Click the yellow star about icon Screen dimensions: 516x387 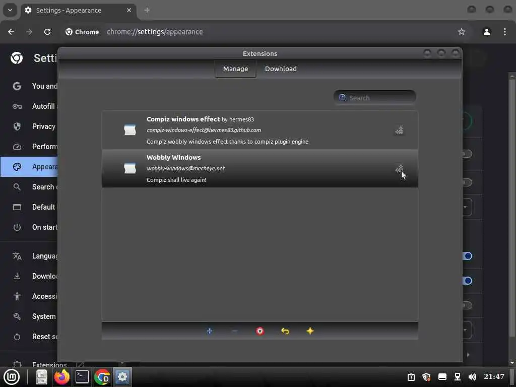point(310,331)
